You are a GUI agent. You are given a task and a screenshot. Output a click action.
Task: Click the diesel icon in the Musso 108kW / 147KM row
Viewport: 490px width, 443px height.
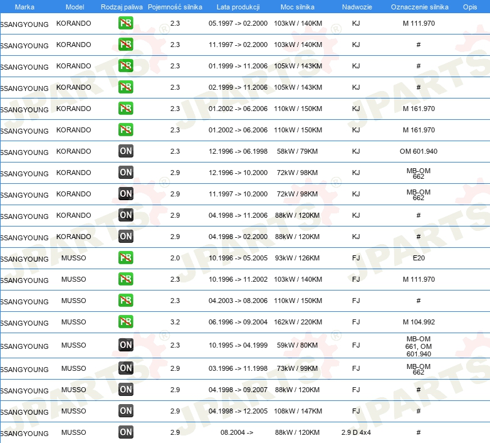pyautogui.click(x=126, y=411)
